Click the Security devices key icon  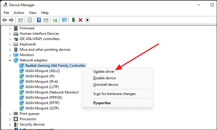(16, 124)
